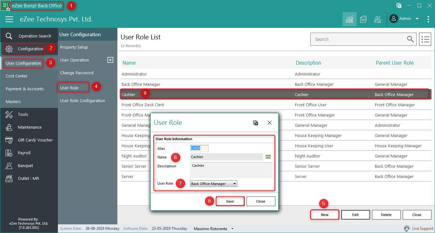Open the Tools section in the sidebar

click(x=29, y=114)
